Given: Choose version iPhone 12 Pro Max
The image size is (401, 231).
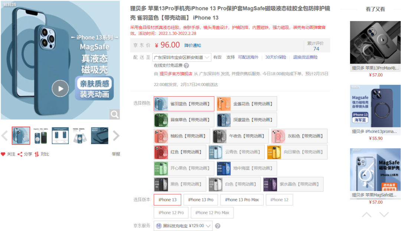Looking at the screenshot, I should click(212, 212).
